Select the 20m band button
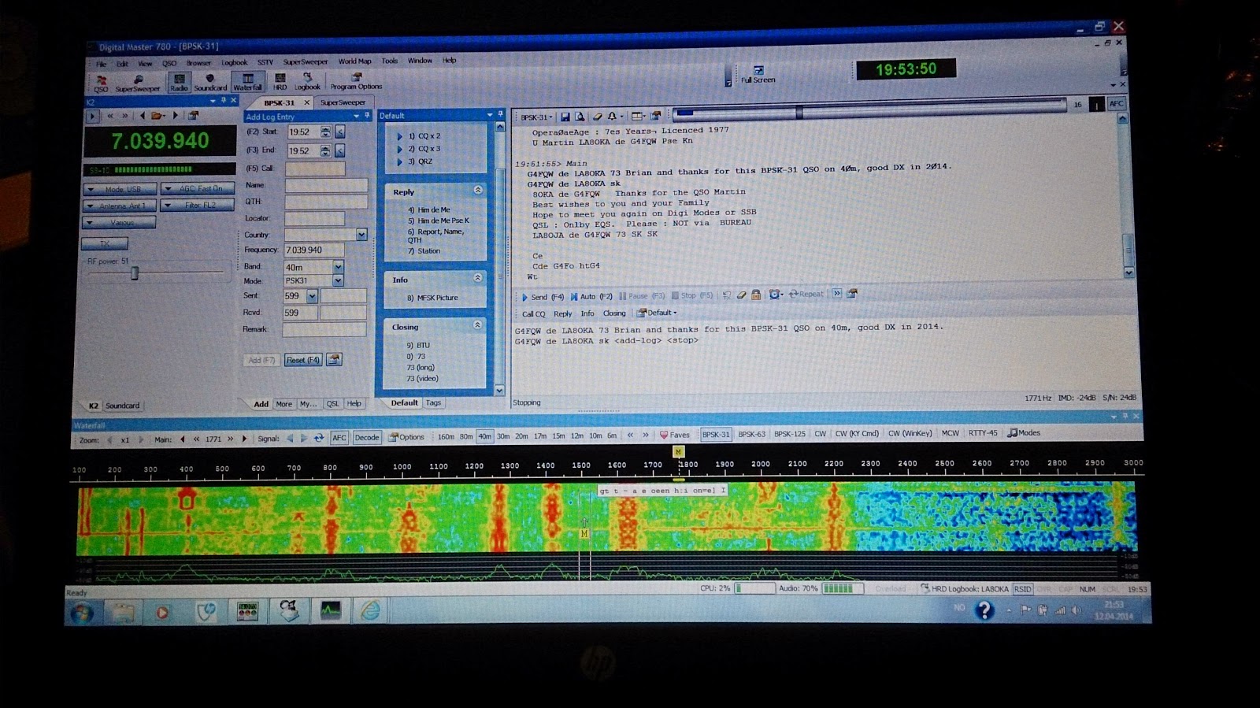This screenshot has height=708, width=1260. click(521, 436)
